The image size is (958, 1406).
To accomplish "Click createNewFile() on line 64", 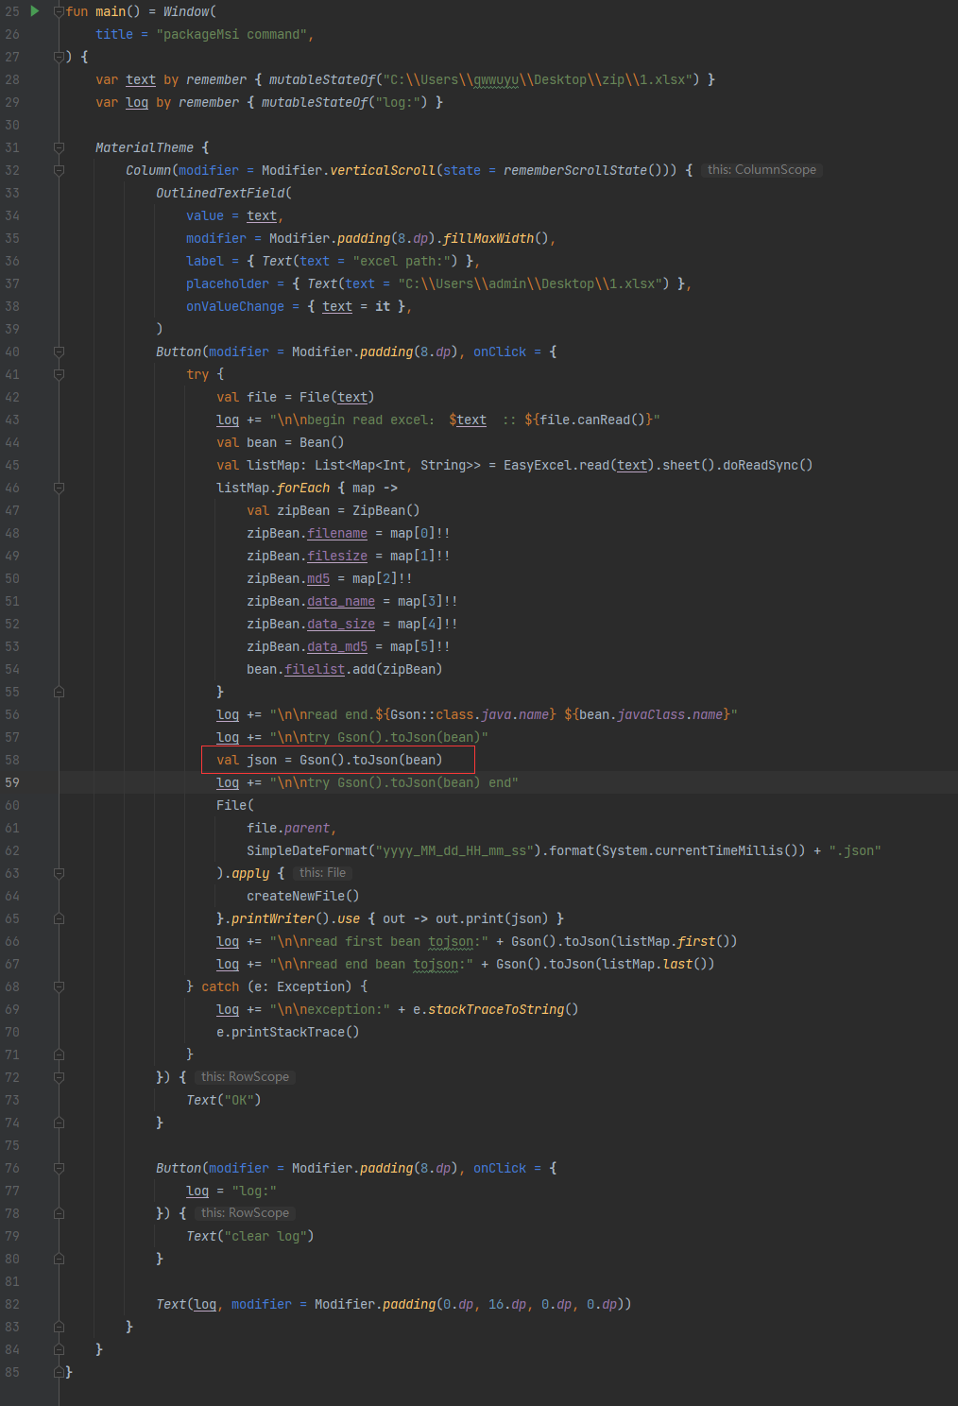I will point(303,896).
